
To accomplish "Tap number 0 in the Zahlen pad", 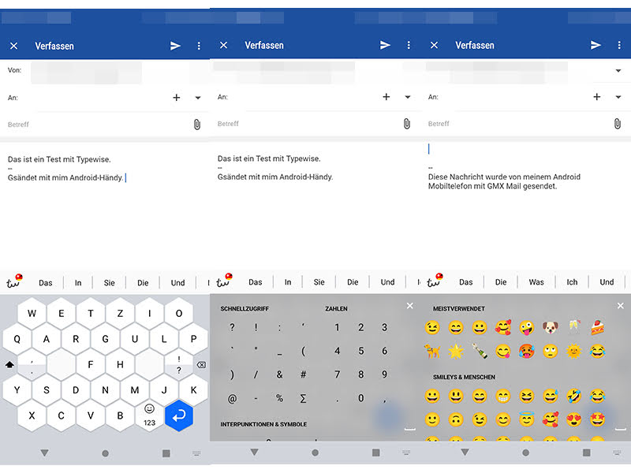I will click(x=361, y=398).
